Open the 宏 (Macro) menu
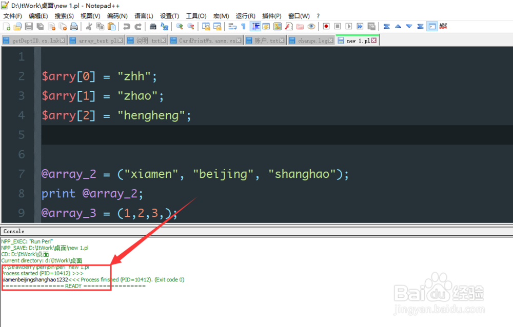This screenshot has width=513, height=327. [x=221, y=15]
